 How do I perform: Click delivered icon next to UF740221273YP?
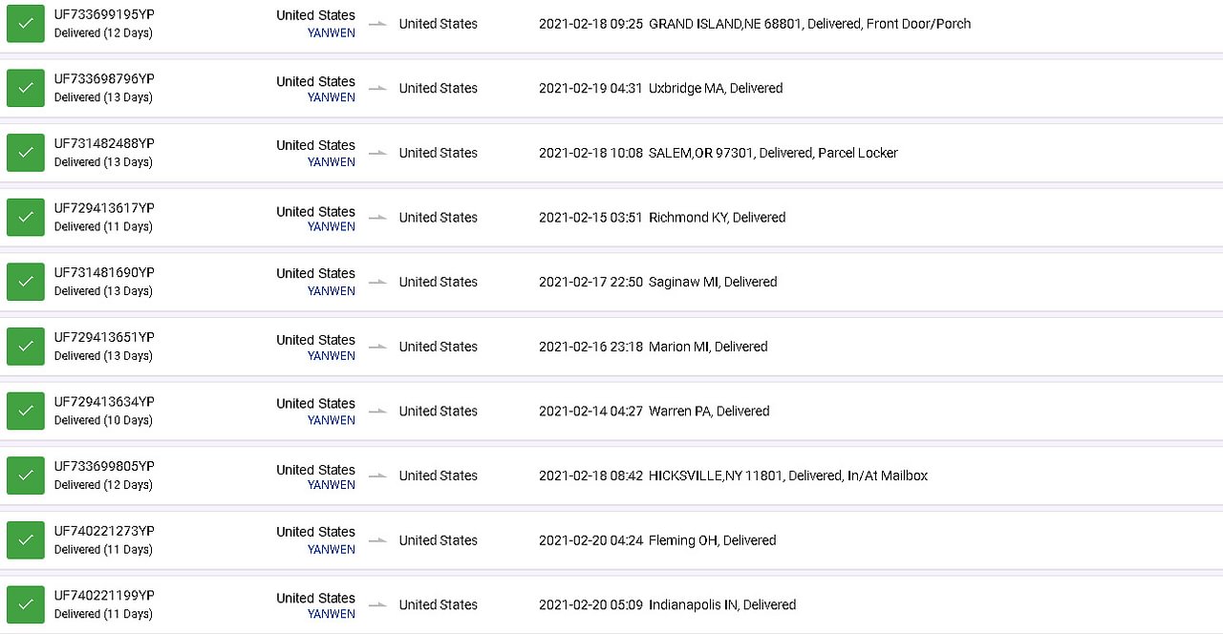[x=26, y=540]
